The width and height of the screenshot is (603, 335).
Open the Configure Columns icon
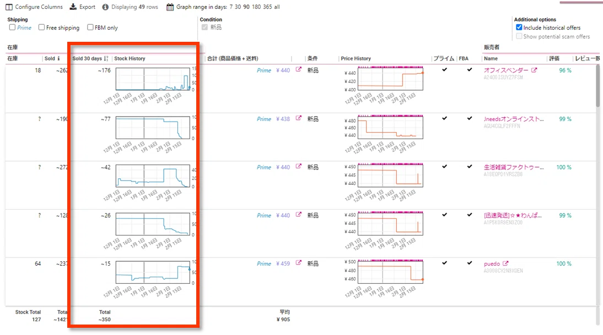click(x=9, y=7)
